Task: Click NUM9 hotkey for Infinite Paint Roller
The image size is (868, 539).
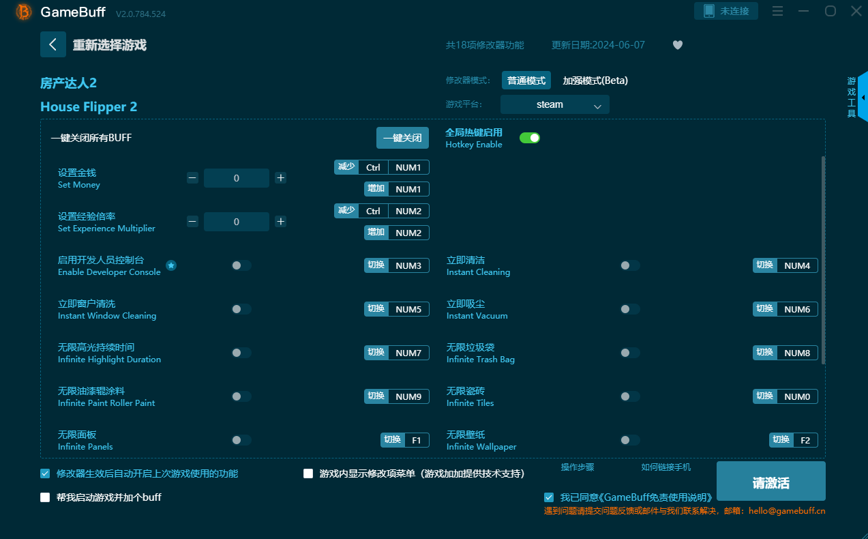Action: tap(408, 396)
